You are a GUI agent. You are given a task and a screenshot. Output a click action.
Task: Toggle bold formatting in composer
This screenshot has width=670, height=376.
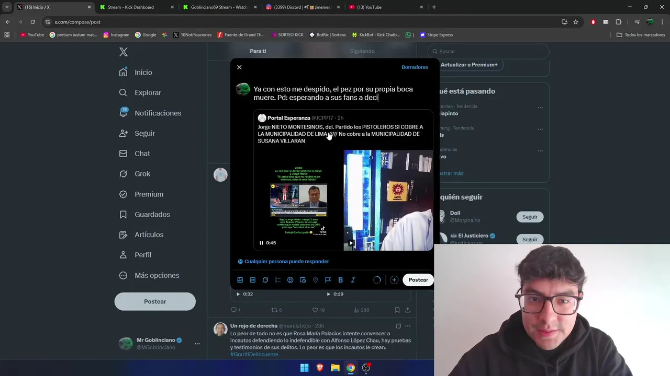pyautogui.click(x=340, y=280)
